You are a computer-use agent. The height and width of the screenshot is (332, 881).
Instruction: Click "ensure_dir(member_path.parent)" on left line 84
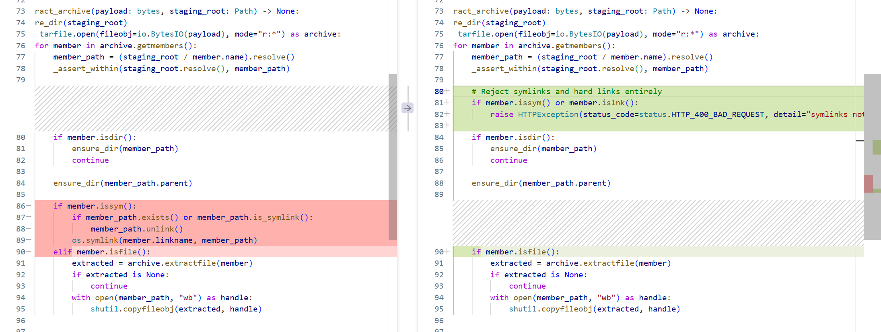click(123, 183)
